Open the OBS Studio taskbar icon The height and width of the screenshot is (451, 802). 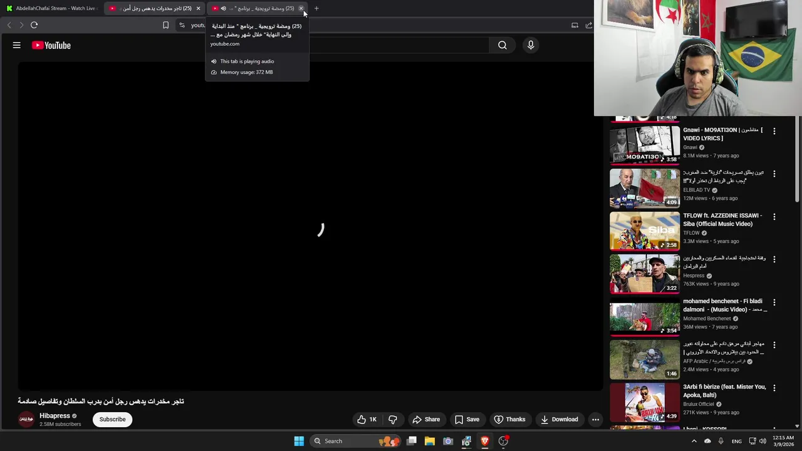point(503,441)
